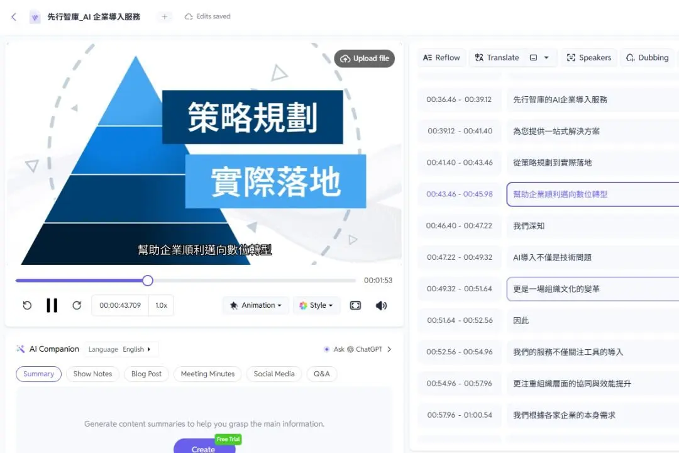
Task: Edit subtitle 先行智庫的AI企業導入服務
Action: 593,99
